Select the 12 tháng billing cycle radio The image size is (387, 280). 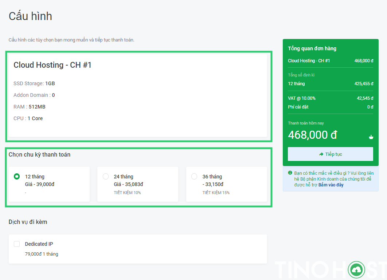[17, 176]
